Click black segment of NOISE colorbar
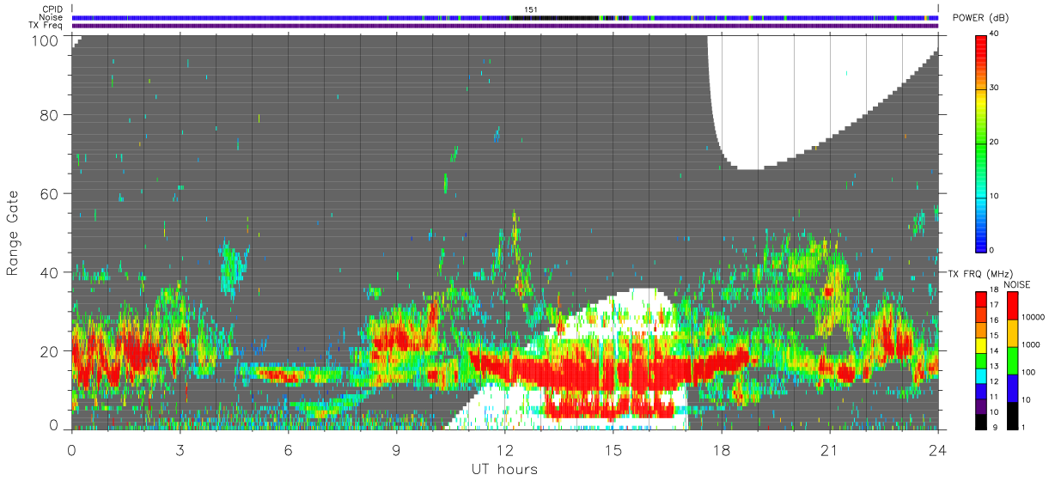1055x487 pixels. [1013, 415]
